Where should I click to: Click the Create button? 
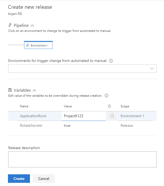pos(19,179)
